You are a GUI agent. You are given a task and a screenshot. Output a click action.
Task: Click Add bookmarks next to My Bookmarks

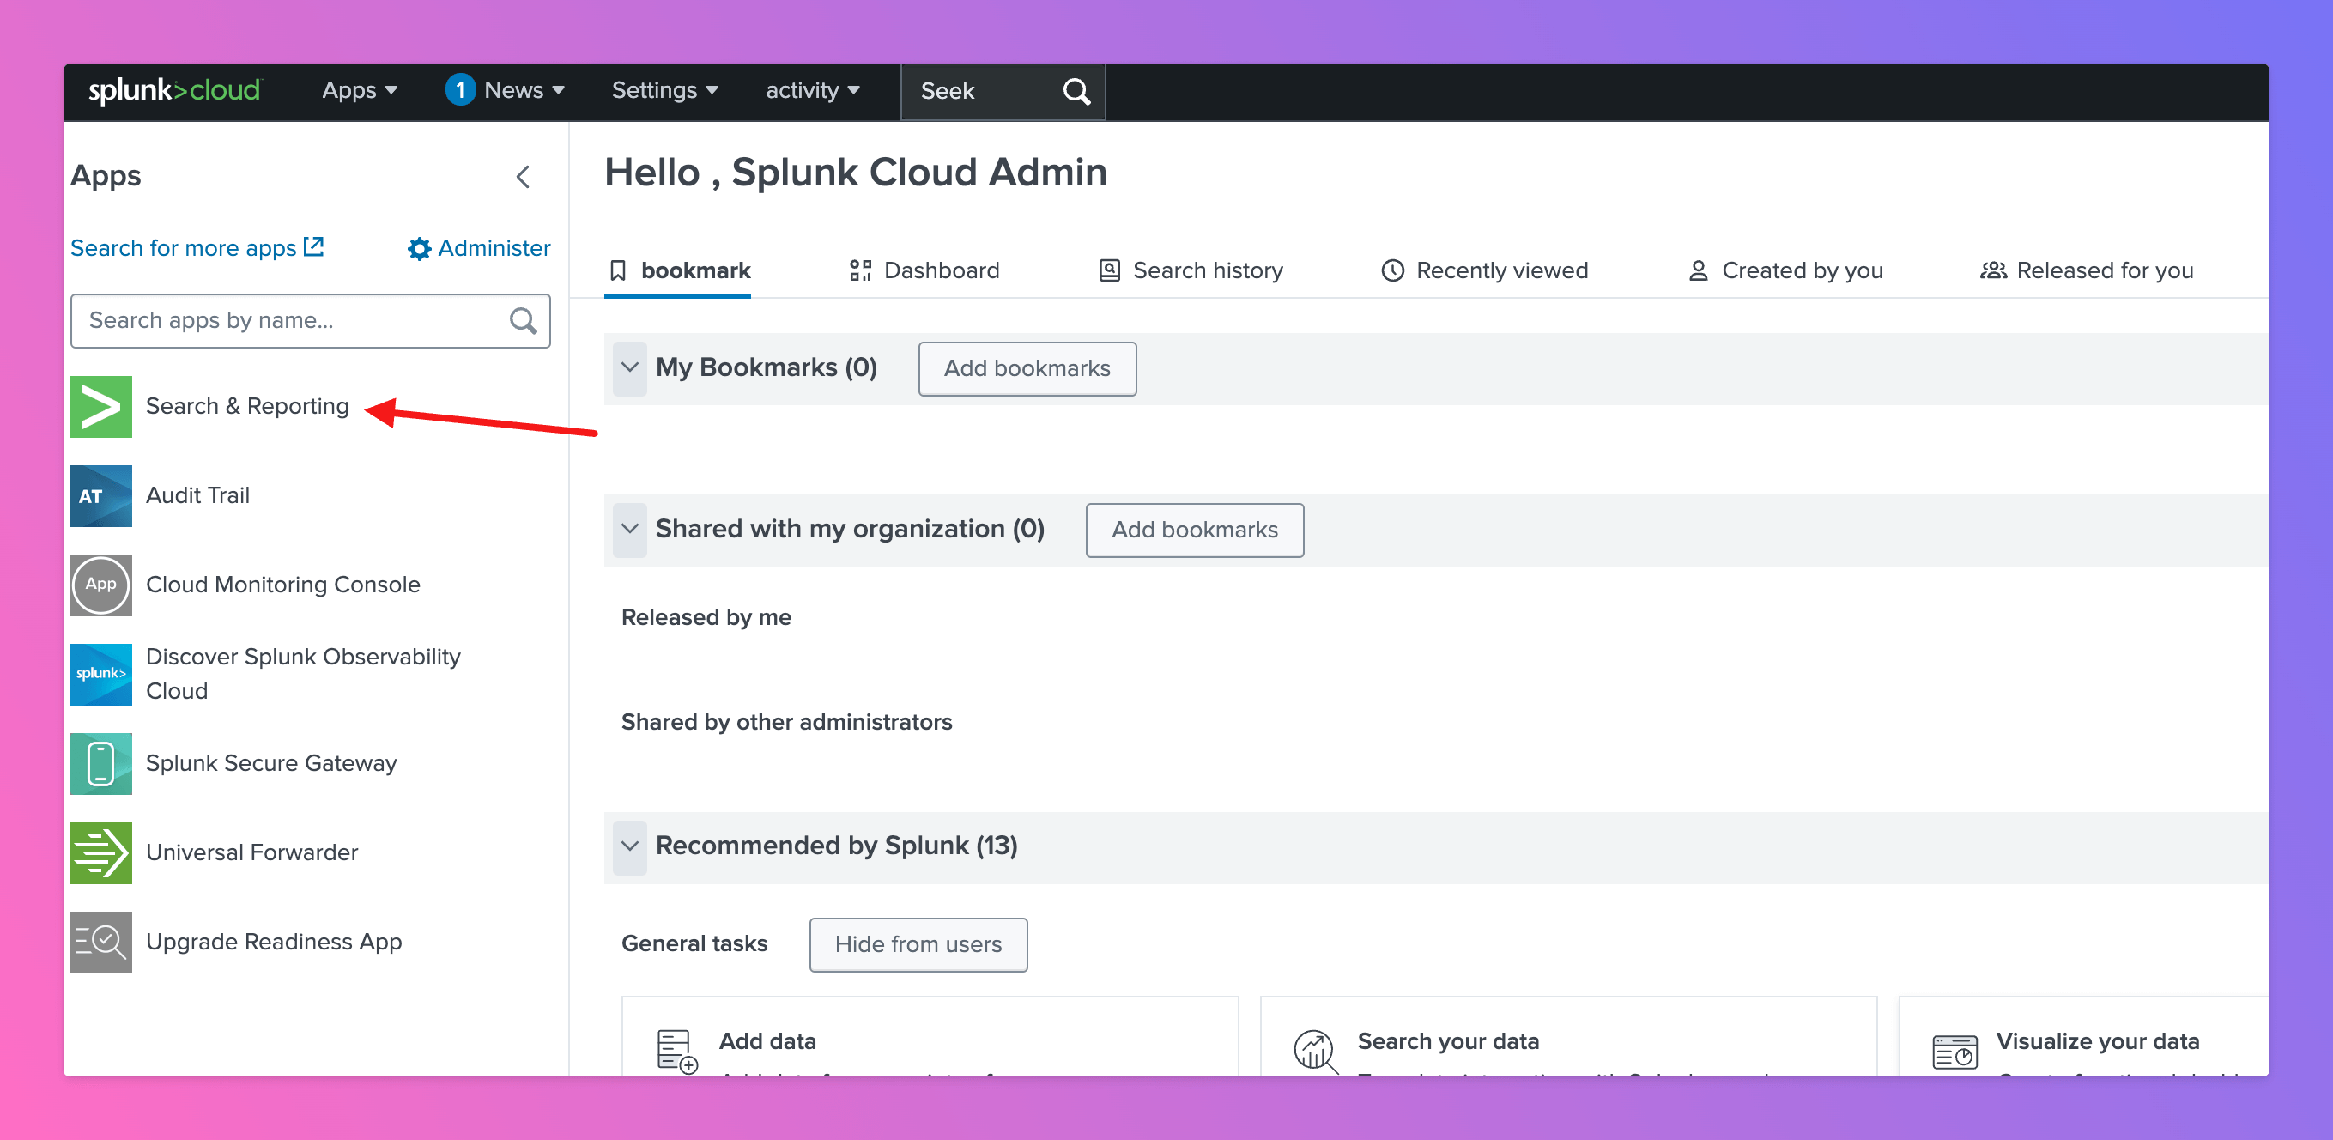point(1026,368)
